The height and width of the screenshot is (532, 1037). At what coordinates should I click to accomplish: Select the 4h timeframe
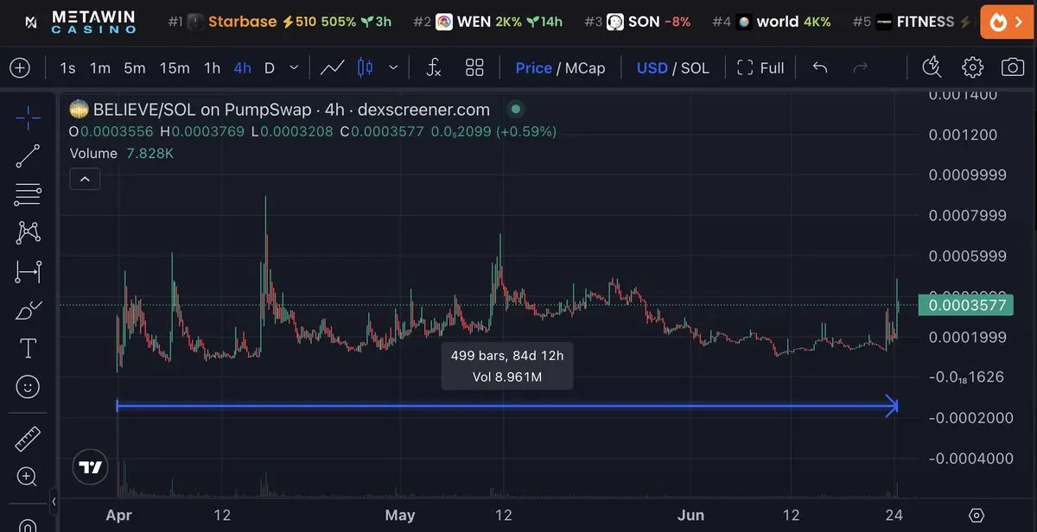[x=243, y=67]
